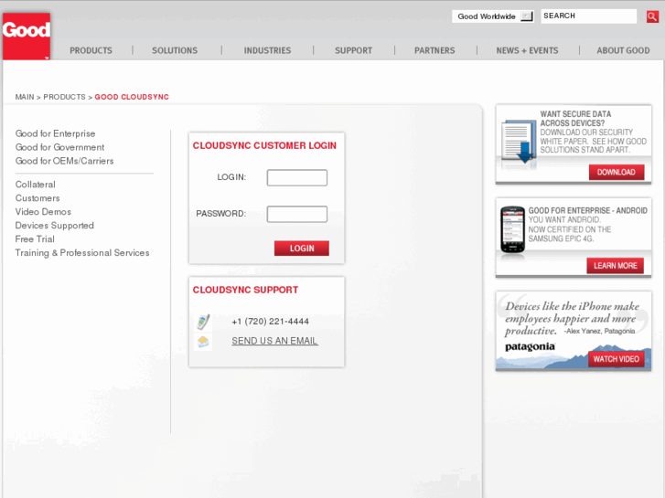Open the Customers link
The image size is (665, 498).
[38, 198]
